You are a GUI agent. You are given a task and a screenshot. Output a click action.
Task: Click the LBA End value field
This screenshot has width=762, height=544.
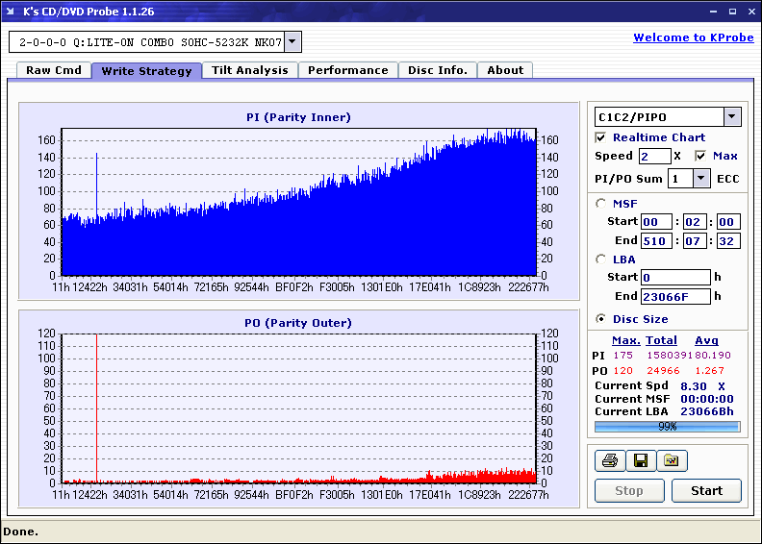(674, 296)
